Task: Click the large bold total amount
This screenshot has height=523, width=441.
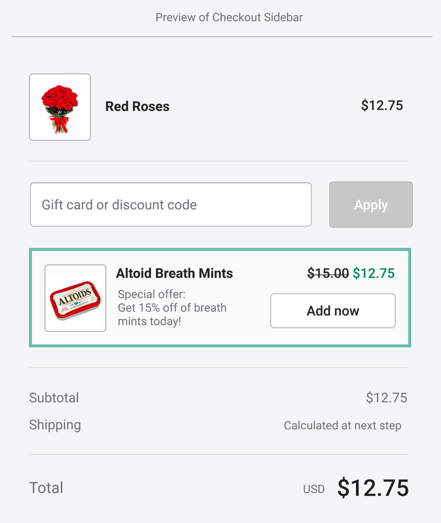Action: click(x=373, y=488)
